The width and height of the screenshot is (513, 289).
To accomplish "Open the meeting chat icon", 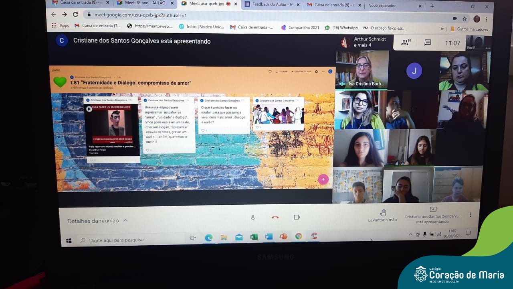I will pyautogui.click(x=428, y=43).
